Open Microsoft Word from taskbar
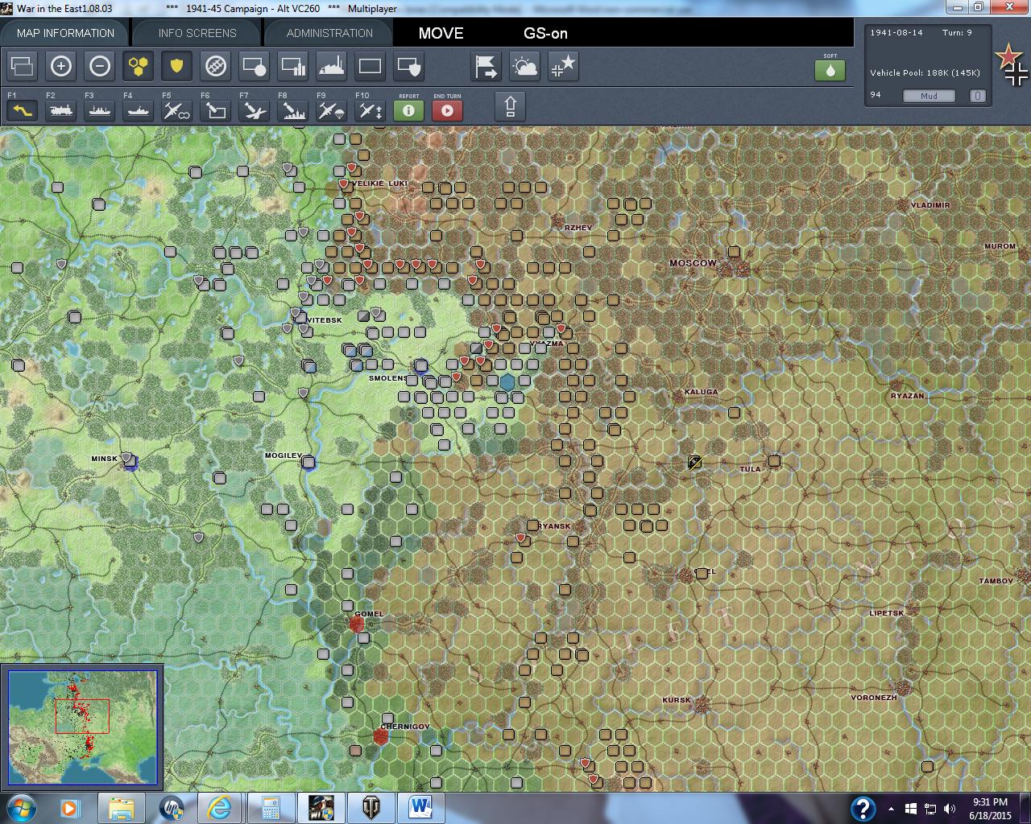This screenshot has width=1031, height=824. point(420,808)
